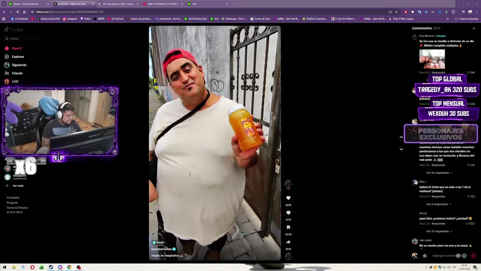Open the Instagram bookmark

(70, 18)
